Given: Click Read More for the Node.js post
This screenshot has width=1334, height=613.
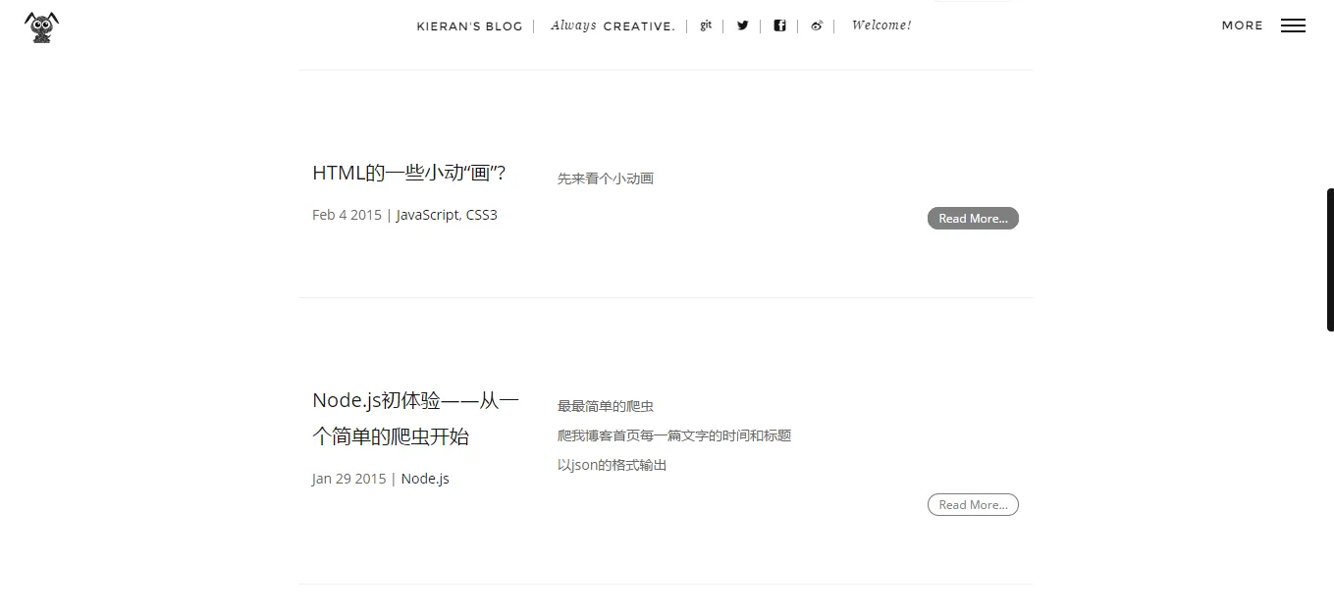Looking at the screenshot, I should click(973, 504).
